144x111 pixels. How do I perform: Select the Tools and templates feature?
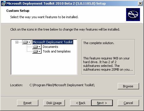click(x=57, y=51)
